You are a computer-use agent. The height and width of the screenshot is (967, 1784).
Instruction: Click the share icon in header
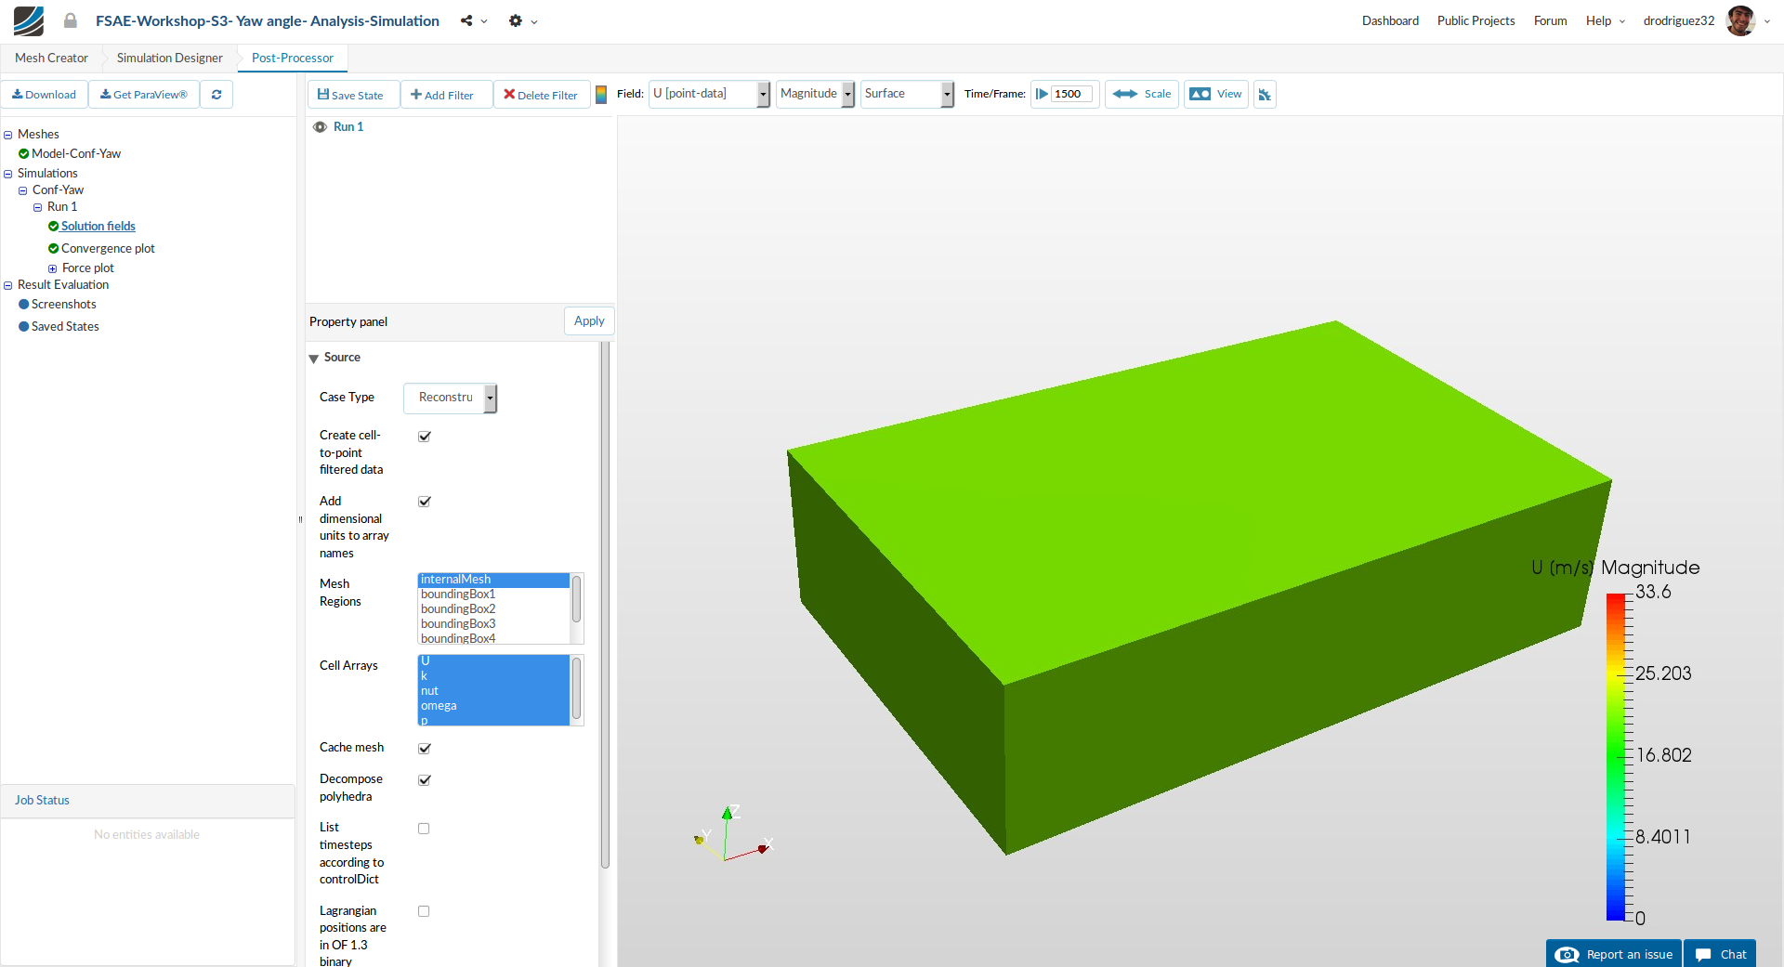(466, 20)
